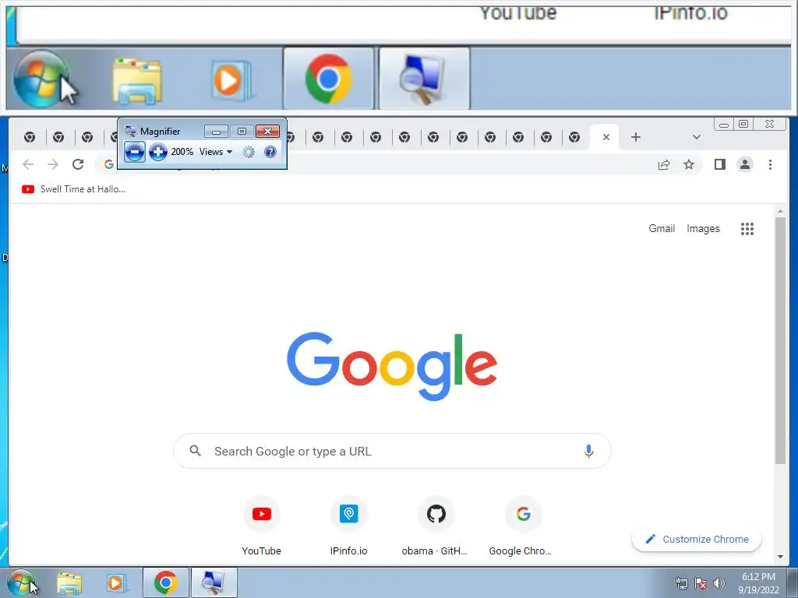Open YouTube shortcut tile
The height and width of the screenshot is (598, 798).
tap(262, 526)
